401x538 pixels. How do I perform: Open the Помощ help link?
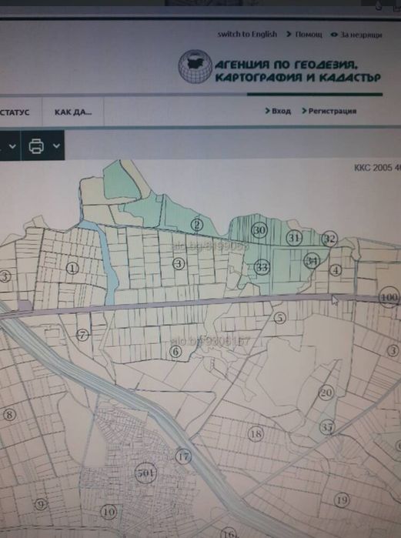click(x=309, y=35)
